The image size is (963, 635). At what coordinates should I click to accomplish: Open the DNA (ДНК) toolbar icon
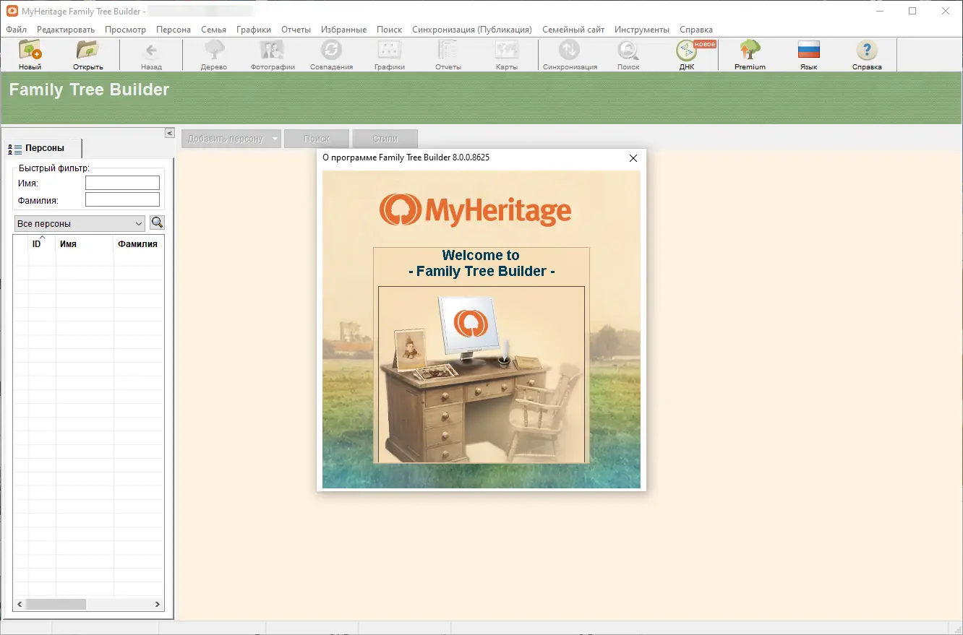point(685,52)
